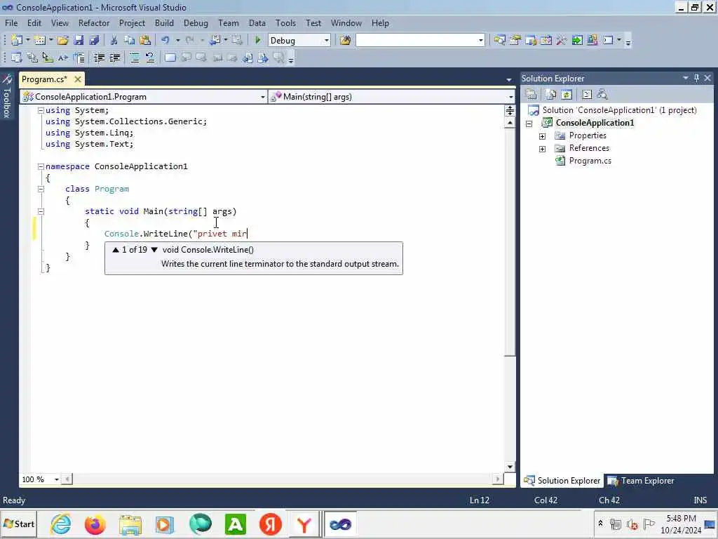718x539 pixels.
Task: Expand the References node in Solution Explorer
Action: (542, 149)
